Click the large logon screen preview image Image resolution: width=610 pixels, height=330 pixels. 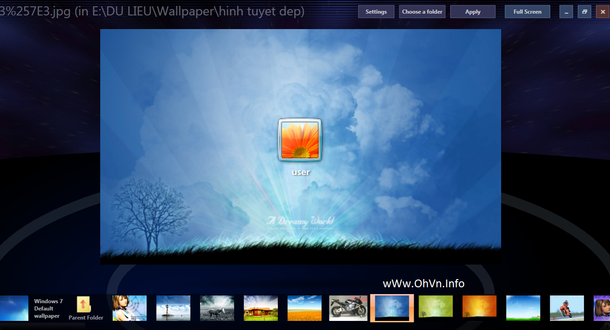[301, 146]
